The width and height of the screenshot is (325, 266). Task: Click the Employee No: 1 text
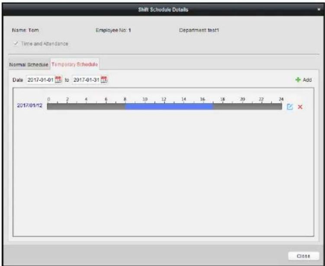coord(113,30)
